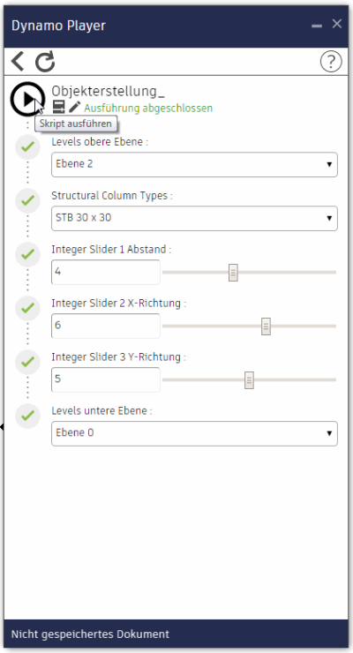Viewport: 353px width, 653px height.
Task: Open the Levels obere Ebene dropdown
Action: click(194, 164)
